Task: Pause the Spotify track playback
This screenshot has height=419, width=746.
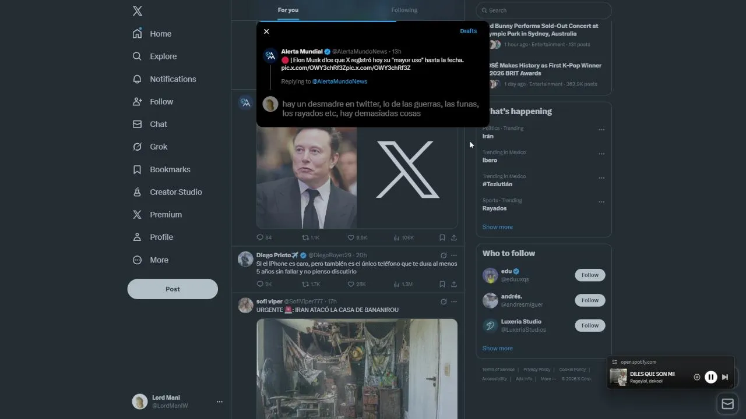Action: tap(711, 377)
